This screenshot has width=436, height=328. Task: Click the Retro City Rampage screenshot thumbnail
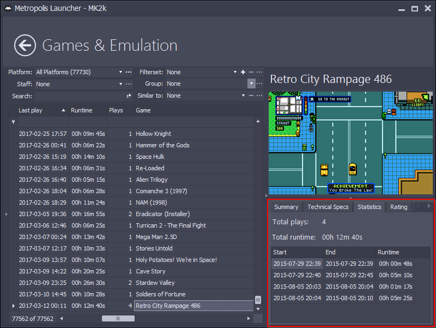coord(350,143)
